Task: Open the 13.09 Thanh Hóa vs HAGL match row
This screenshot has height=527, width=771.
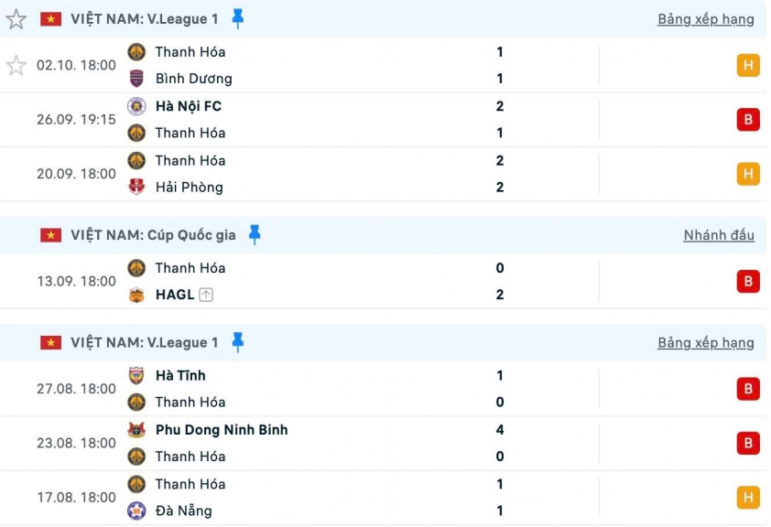Action: tap(366, 281)
